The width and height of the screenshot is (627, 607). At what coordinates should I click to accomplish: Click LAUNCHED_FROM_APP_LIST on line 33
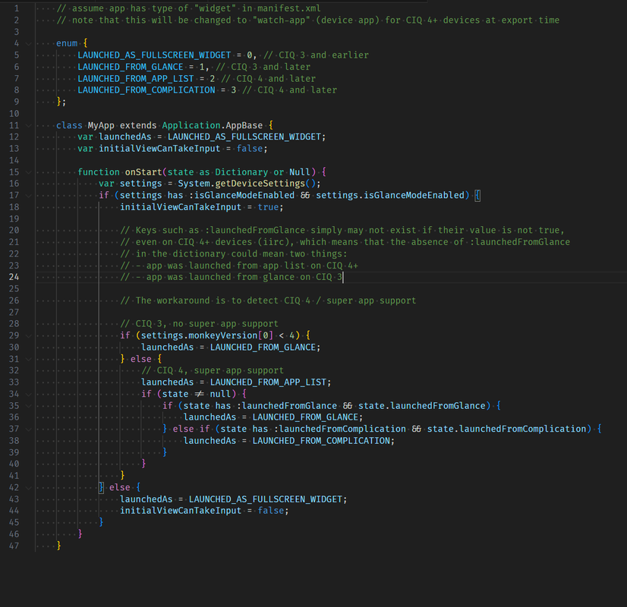point(268,382)
